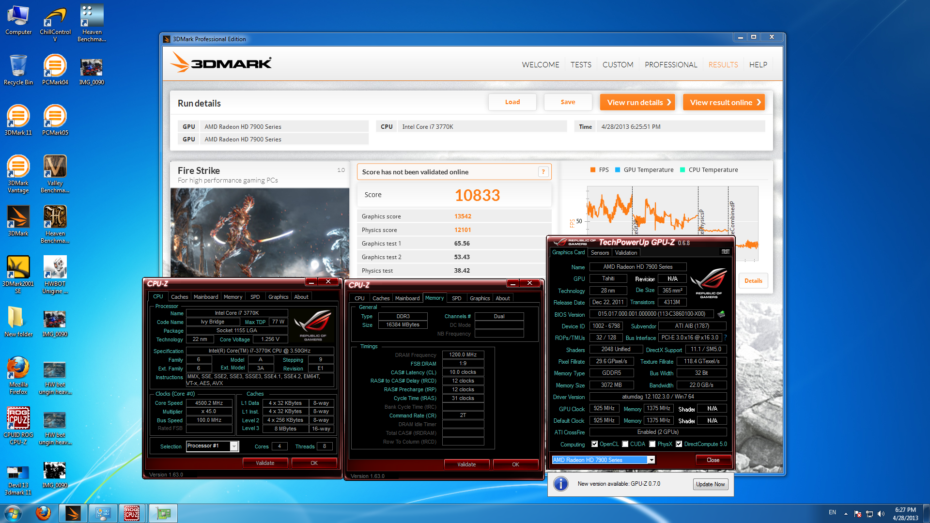930x523 pixels.
Task: Click the Physics score value 12101
Action: click(463, 230)
